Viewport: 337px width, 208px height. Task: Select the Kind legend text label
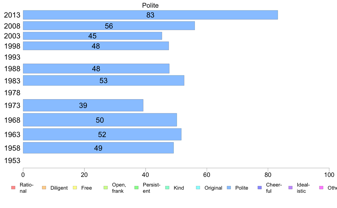[179, 188]
